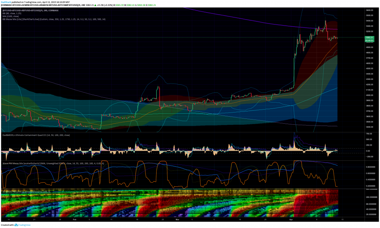380x228 pixels.
Task: Click "Feb" on the time axis
Action: pos(74,219)
